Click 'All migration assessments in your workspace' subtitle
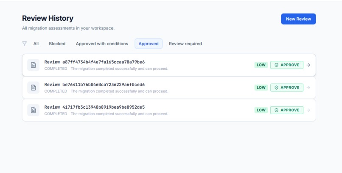342x173 pixels. click(68, 28)
